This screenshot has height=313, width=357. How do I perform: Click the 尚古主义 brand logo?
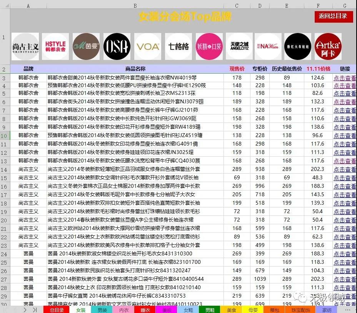[25, 46]
